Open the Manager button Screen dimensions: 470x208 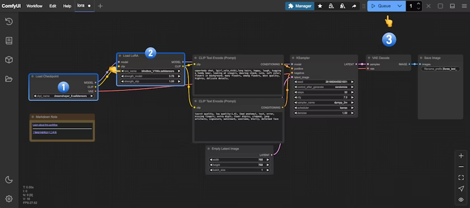[300, 6]
